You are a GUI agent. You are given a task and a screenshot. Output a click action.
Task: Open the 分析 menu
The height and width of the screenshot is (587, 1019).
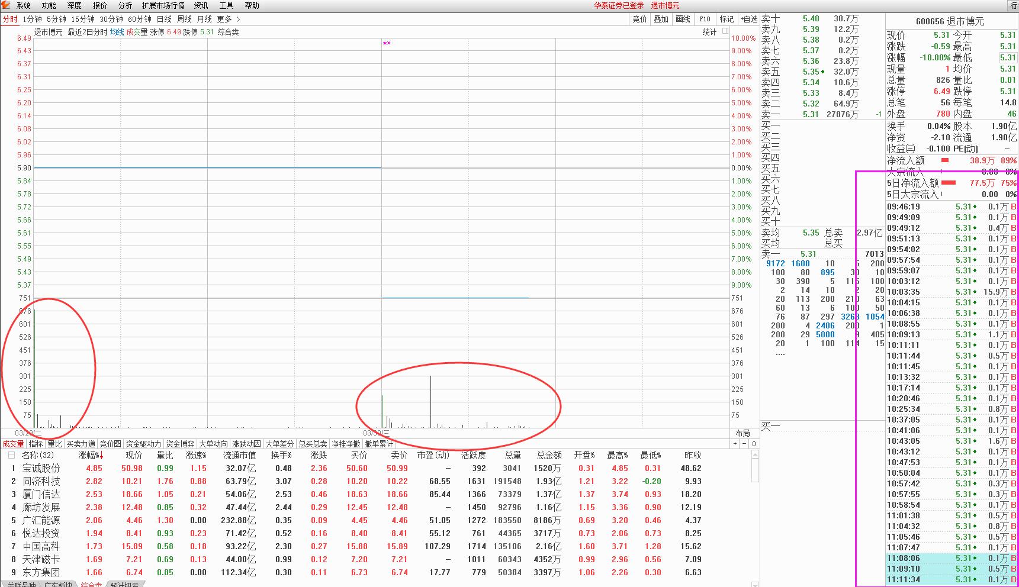click(126, 5)
